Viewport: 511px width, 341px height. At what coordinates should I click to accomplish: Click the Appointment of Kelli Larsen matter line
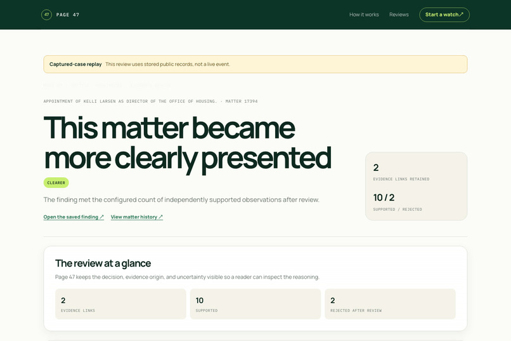[x=150, y=102]
